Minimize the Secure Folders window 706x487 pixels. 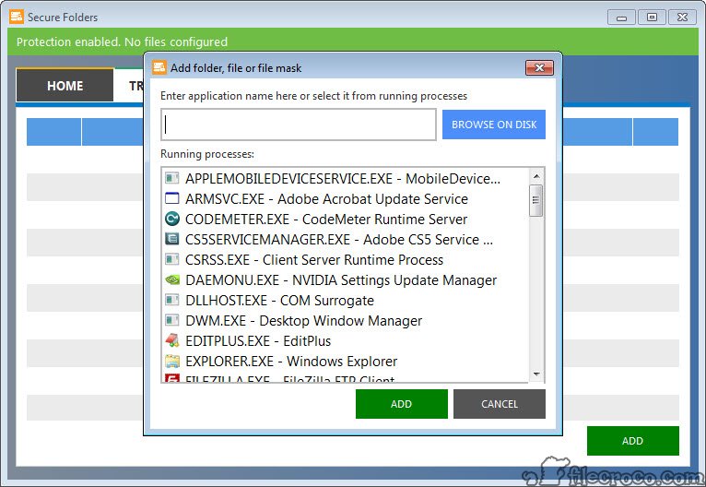click(x=621, y=18)
